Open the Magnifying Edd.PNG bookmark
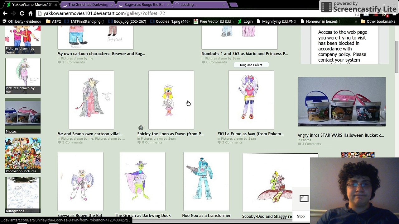The width and height of the screenshot is (399, 224). click(x=276, y=21)
